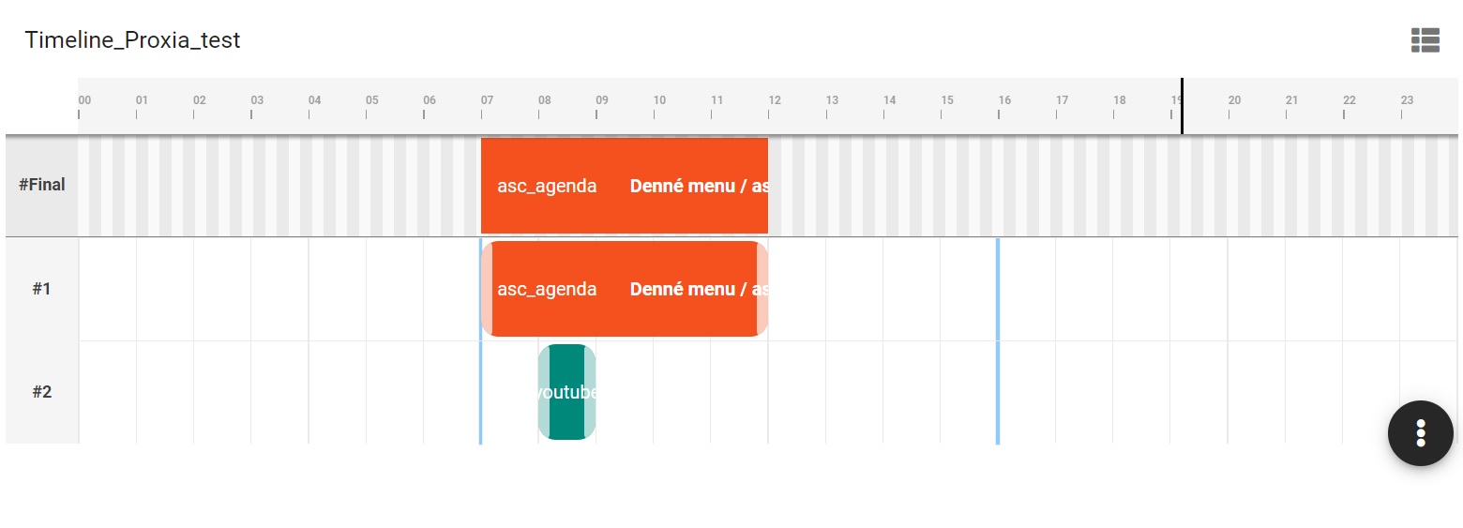Open the list view icon

pos(1425,39)
